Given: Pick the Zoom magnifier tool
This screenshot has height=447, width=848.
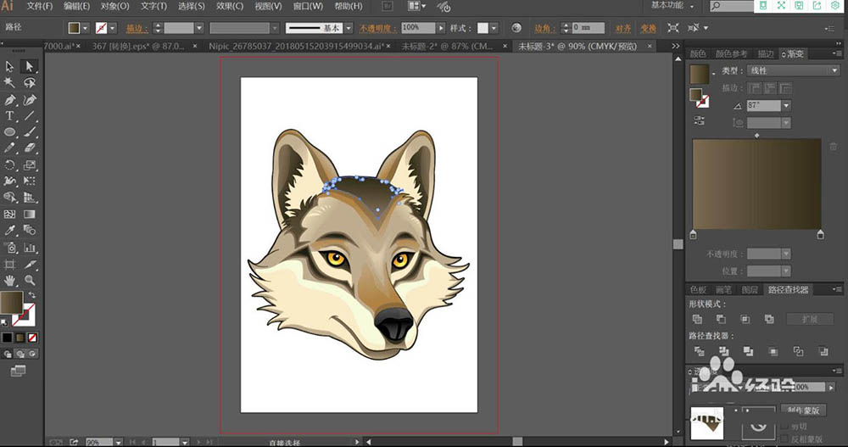Looking at the screenshot, I should 30,280.
